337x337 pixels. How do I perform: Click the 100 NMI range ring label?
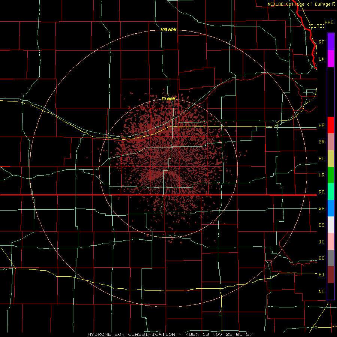coord(168,30)
